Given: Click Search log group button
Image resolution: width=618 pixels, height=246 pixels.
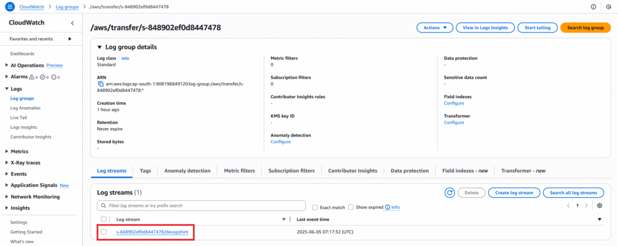Looking at the screenshot, I should [585, 28].
